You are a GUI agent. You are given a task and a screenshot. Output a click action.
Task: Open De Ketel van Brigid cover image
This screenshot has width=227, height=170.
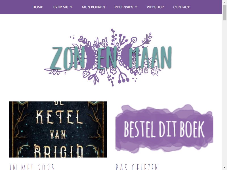58,129
